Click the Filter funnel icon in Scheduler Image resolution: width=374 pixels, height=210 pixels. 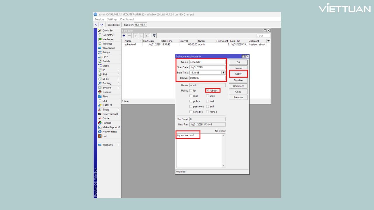(154, 36)
